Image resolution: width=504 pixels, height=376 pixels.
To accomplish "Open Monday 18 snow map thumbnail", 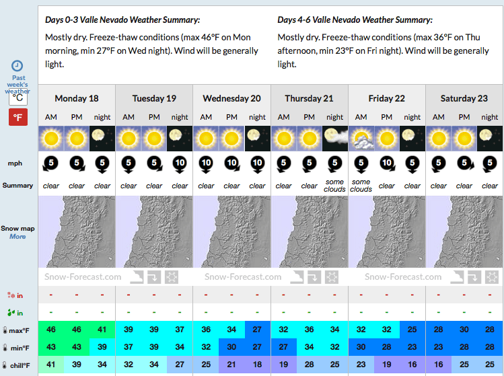I will [x=77, y=231].
